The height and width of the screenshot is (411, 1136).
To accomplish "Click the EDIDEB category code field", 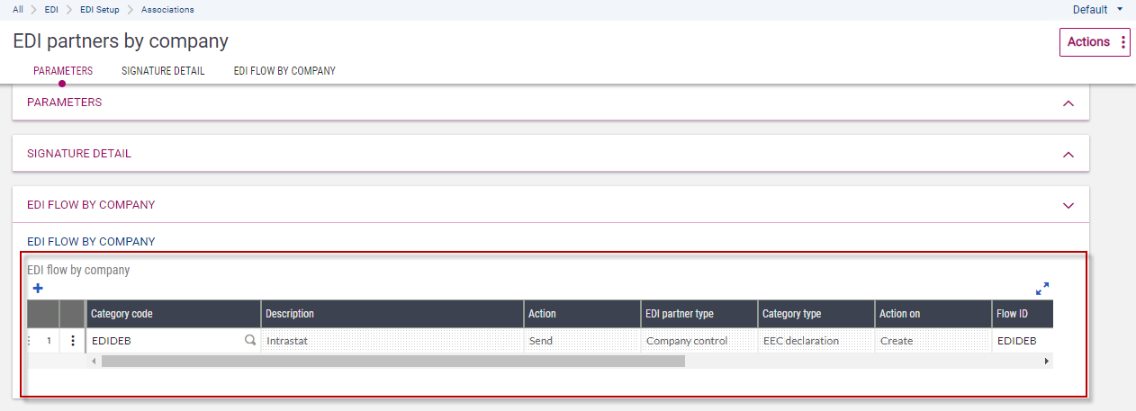I will (x=162, y=341).
